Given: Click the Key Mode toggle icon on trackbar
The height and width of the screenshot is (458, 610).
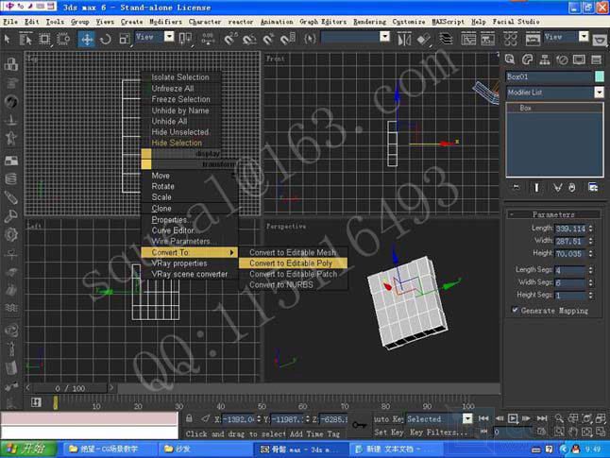Looking at the screenshot, I should (483, 432).
